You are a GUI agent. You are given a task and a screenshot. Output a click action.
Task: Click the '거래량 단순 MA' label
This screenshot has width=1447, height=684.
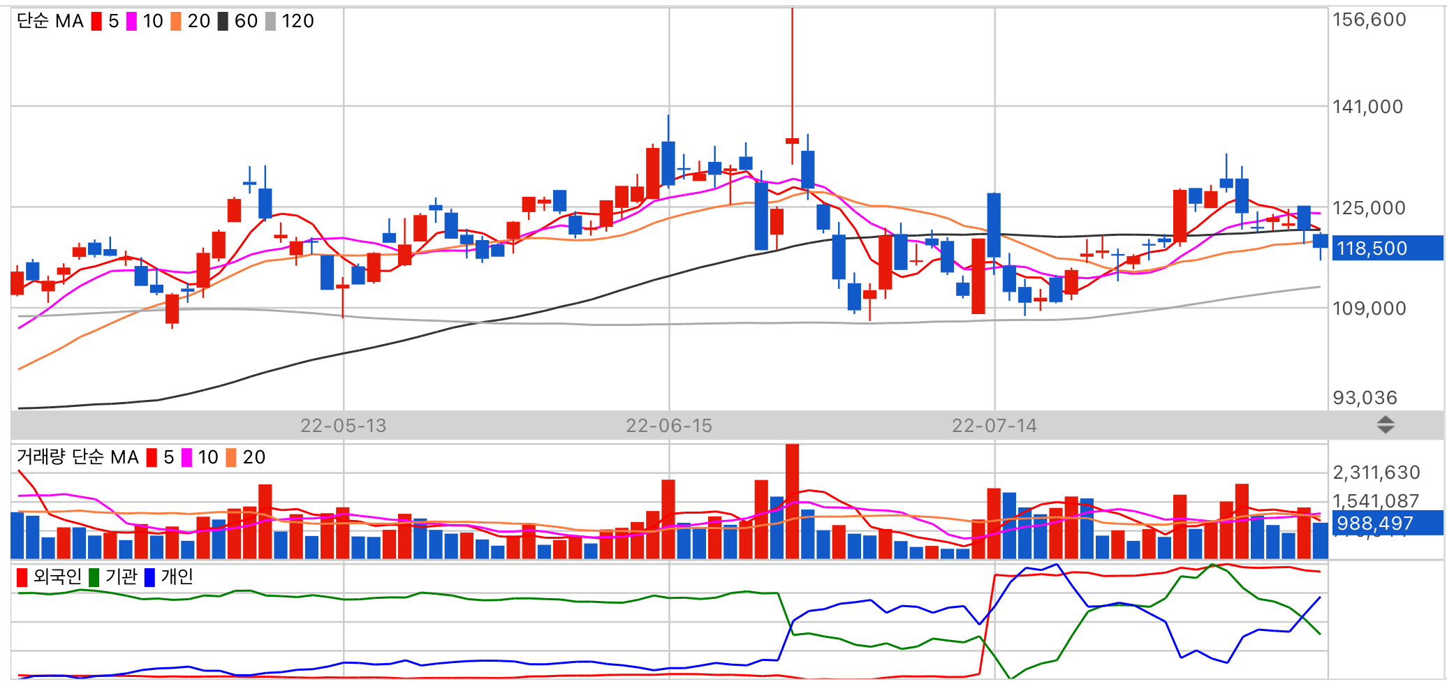[x=78, y=457]
